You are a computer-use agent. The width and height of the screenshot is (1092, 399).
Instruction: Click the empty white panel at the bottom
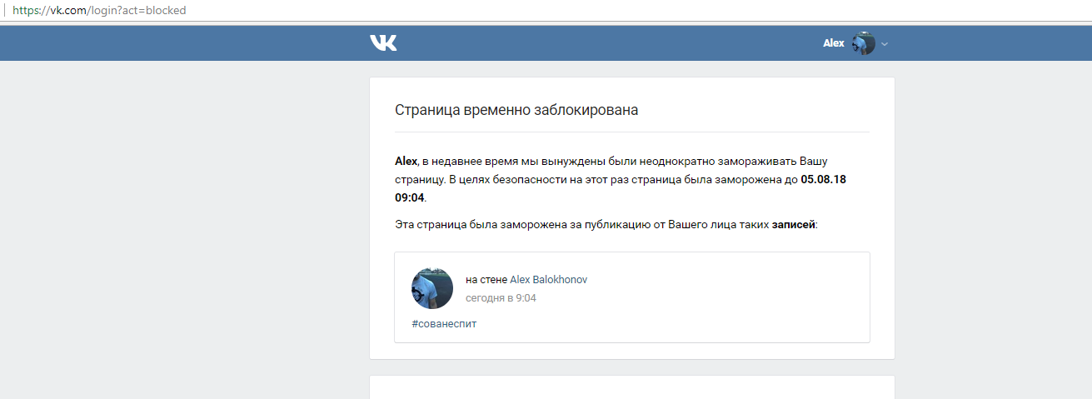point(632,387)
